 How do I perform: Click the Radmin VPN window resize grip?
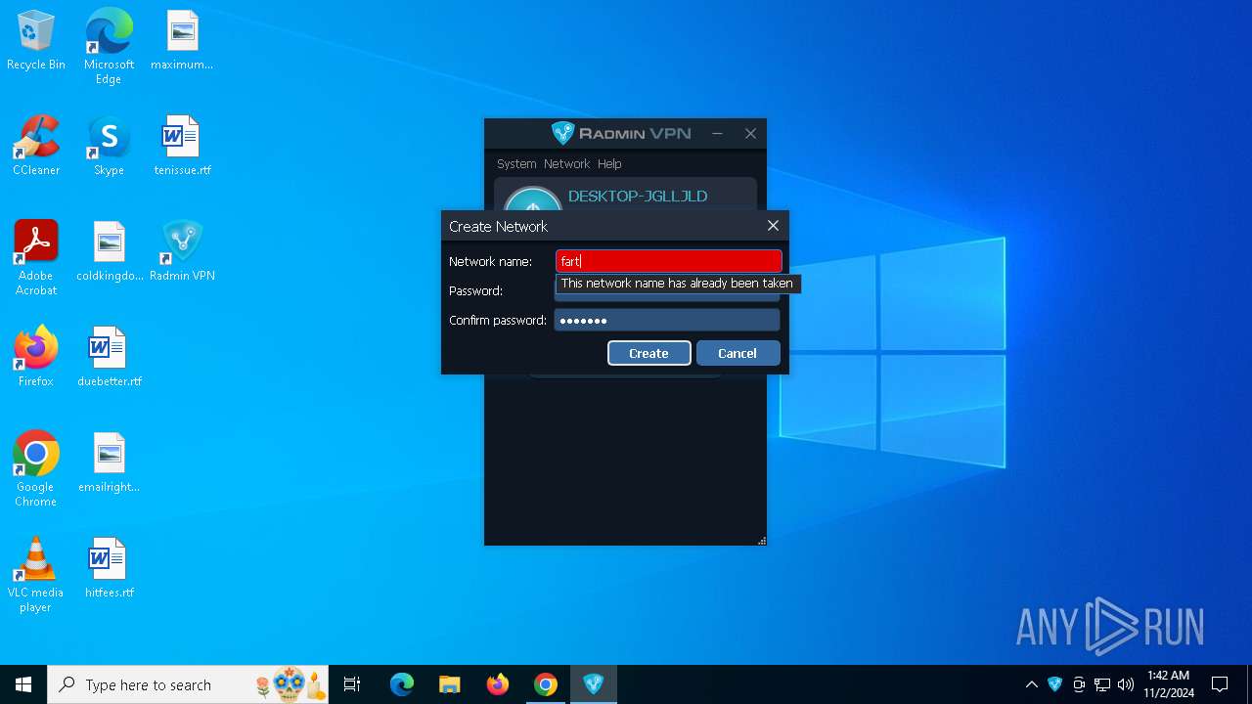(x=761, y=540)
